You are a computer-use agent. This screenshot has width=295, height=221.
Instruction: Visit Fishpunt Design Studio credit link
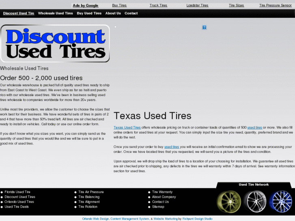click(x=197, y=219)
